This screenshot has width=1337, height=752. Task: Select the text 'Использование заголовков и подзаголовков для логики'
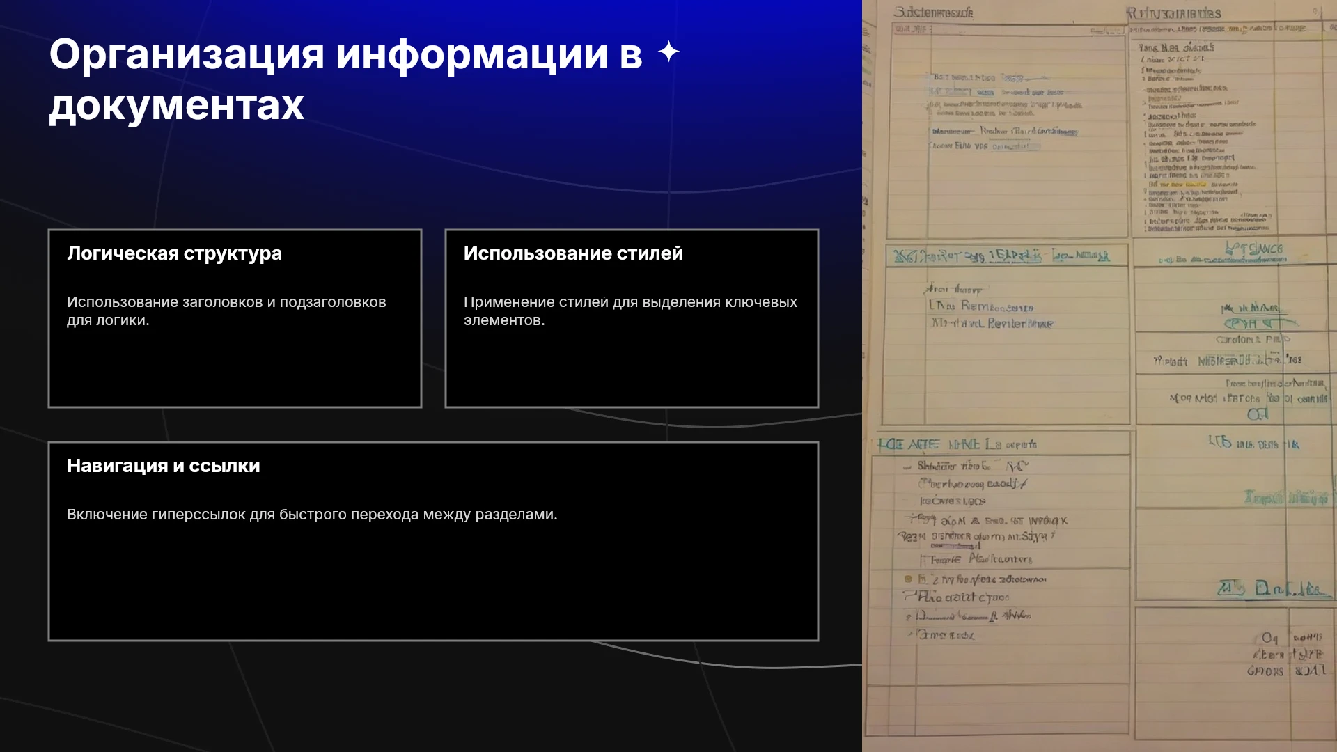(x=226, y=311)
